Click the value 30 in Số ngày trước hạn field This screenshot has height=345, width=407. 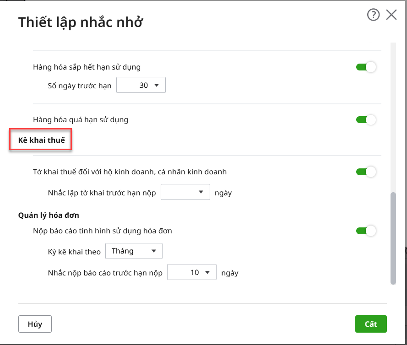tap(143, 86)
